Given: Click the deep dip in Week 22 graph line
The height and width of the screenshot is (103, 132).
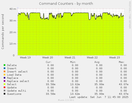Looking at the screenshot, I should pos(90,19).
